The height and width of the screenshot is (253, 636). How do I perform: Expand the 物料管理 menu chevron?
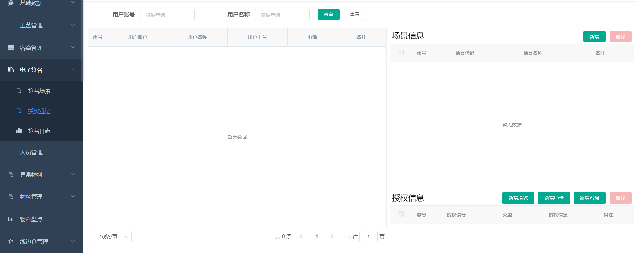[x=73, y=196]
